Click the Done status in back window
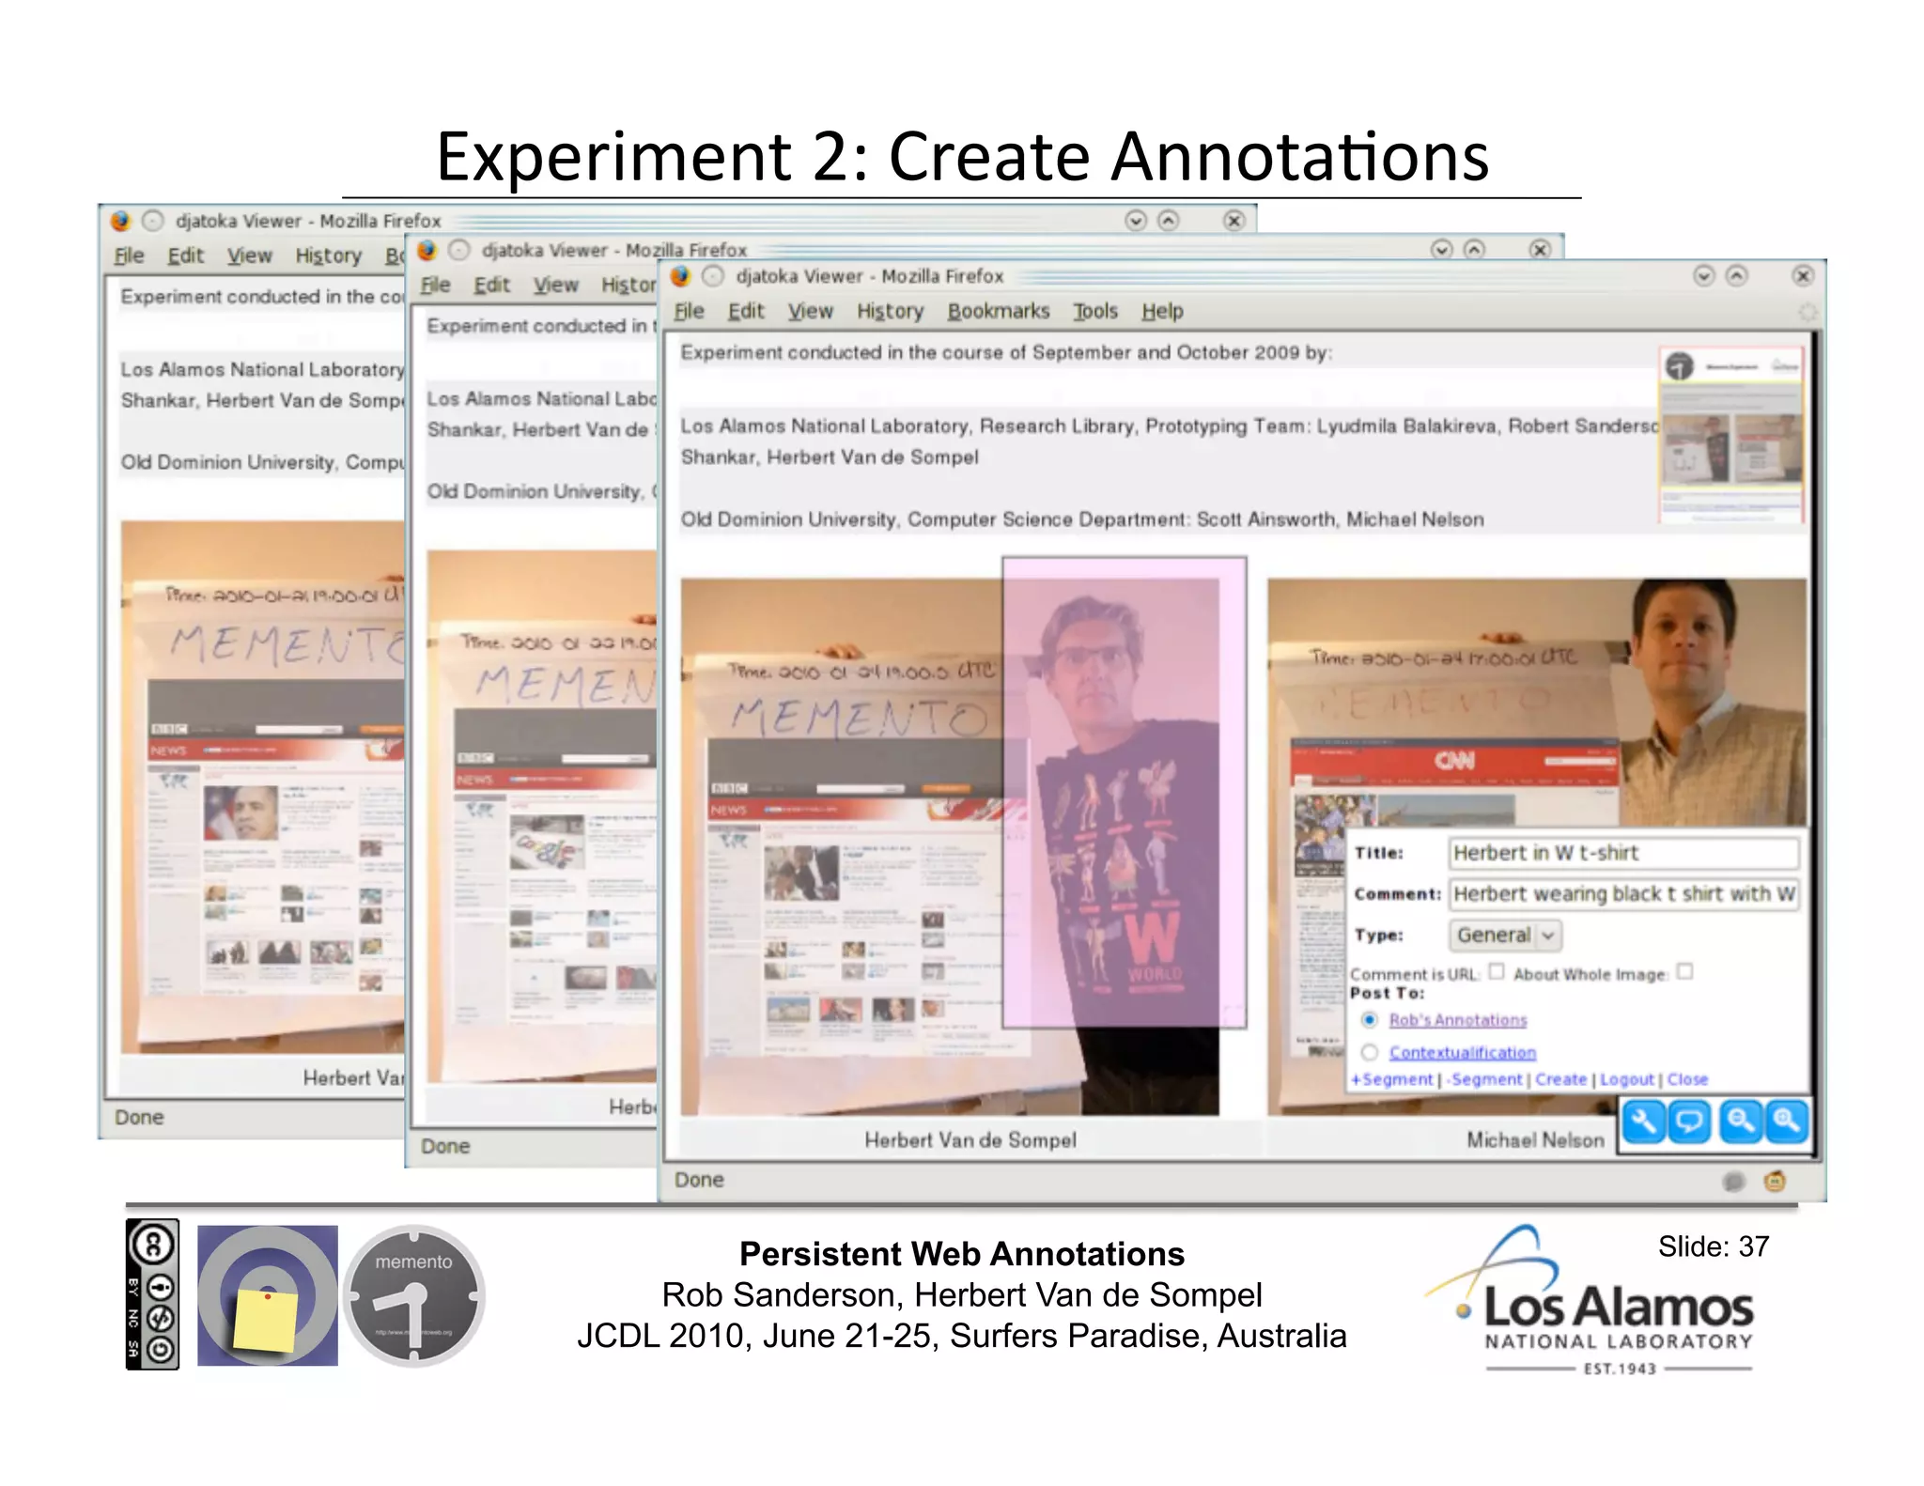This screenshot has height=1486, width=1924. (x=139, y=1118)
